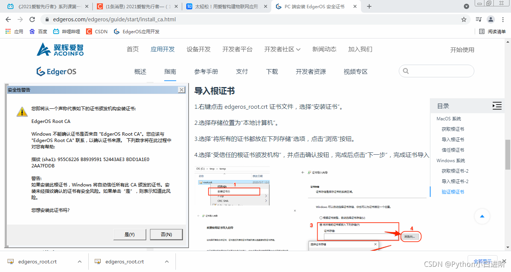Jump to 导入根证书 in the contents
Viewport: 511px width, 272px height.
[453, 140]
